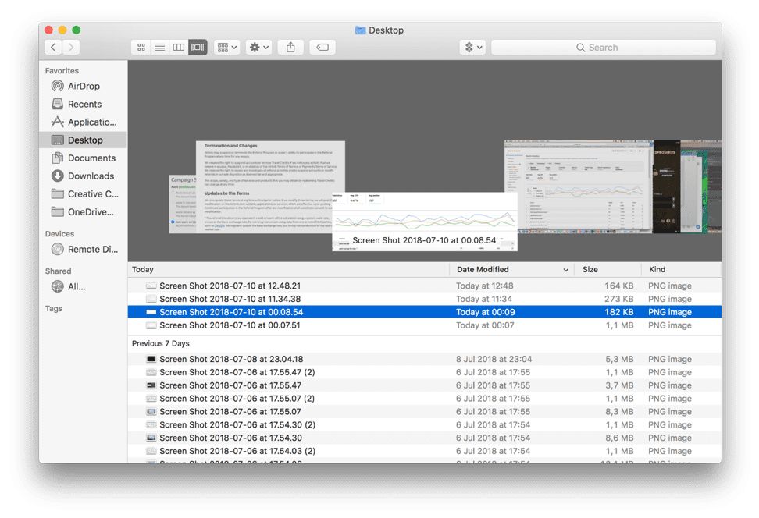This screenshot has height=518, width=759.
Task: Click the Edit Tags button
Action: (322, 48)
